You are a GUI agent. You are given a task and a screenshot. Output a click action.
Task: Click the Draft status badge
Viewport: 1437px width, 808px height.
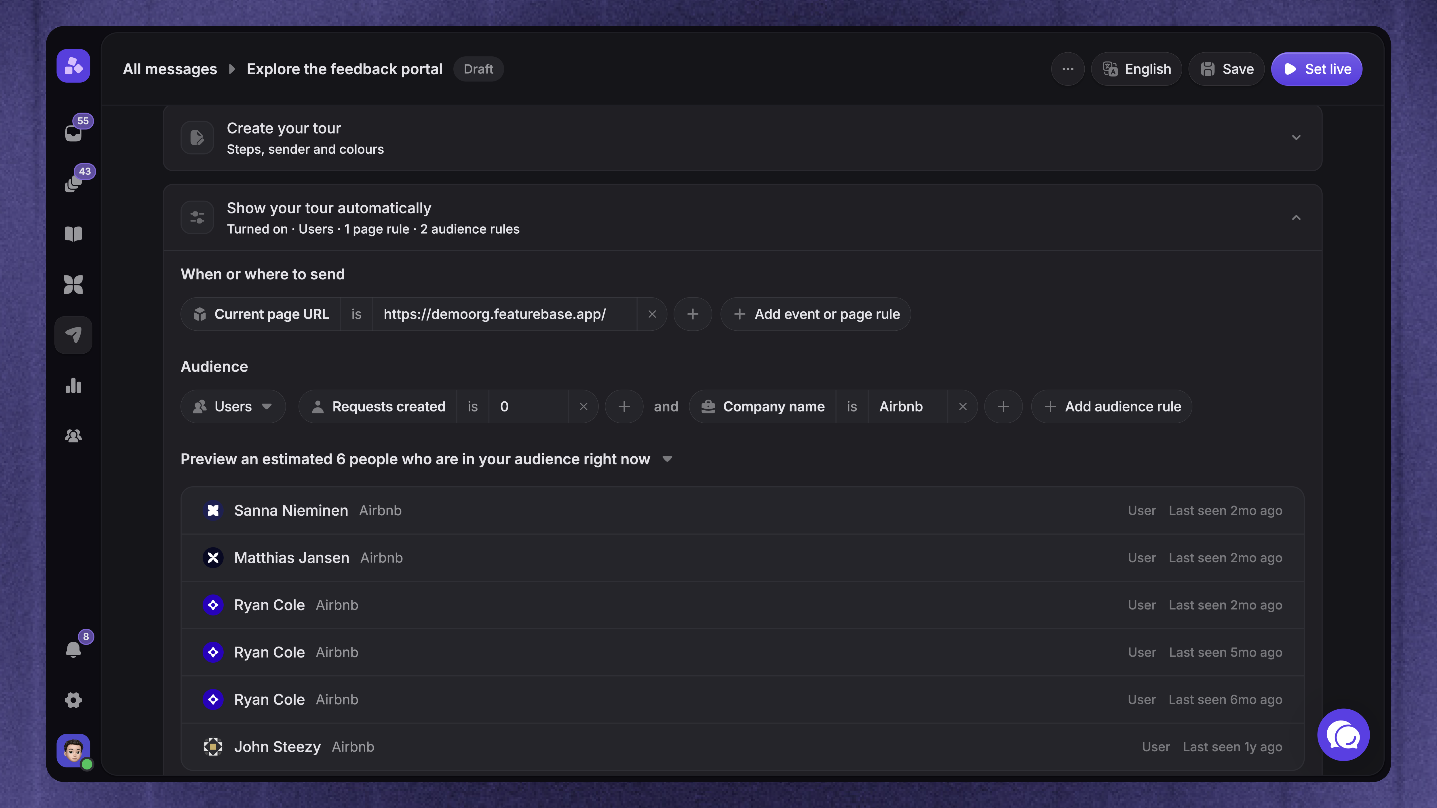(479, 69)
